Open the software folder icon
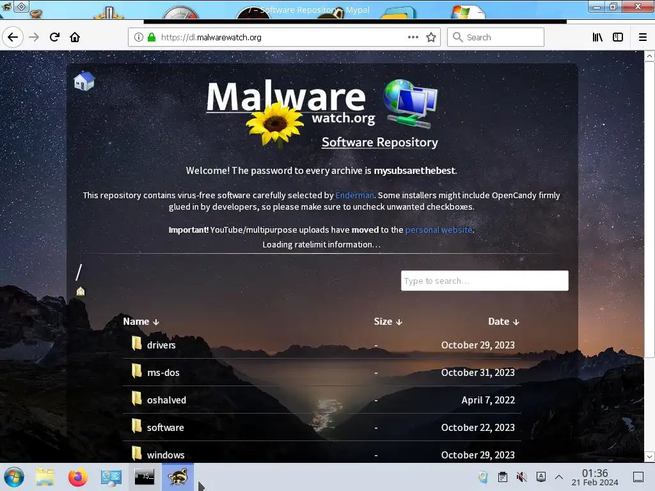The width and height of the screenshot is (655, 491). click(x=137, y=426)
